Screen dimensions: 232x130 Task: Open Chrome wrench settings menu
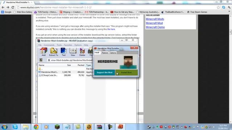229,7
